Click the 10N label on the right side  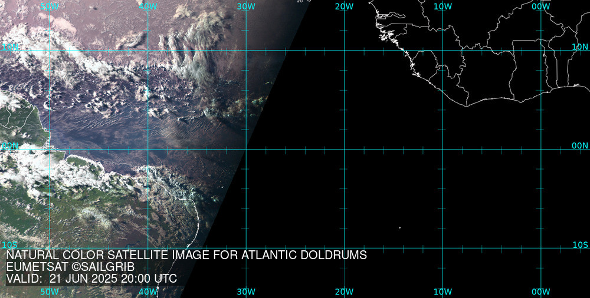580,47
